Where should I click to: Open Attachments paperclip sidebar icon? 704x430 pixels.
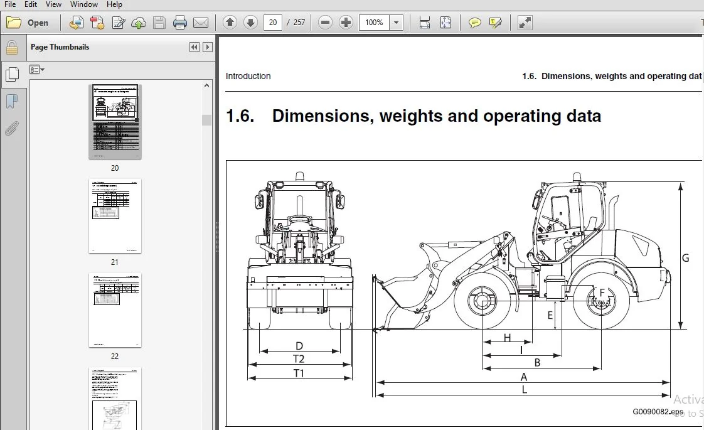point(12,129)
